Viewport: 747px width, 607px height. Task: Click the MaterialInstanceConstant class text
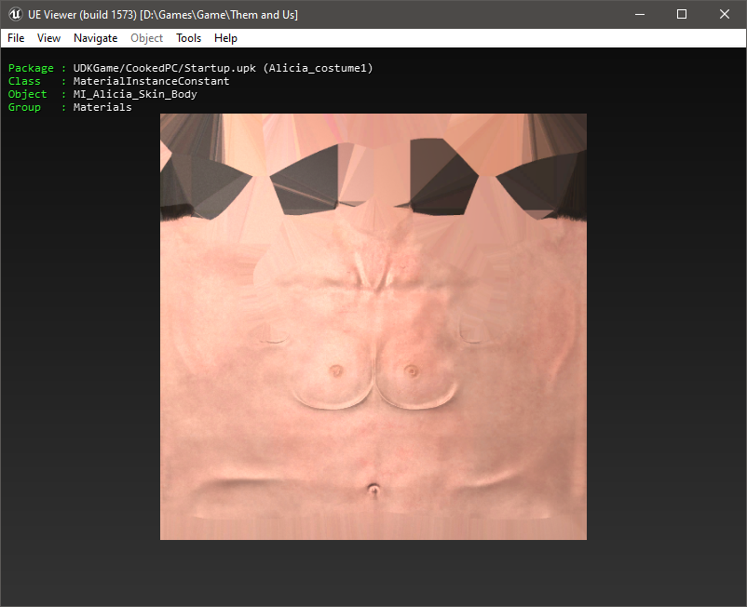(x=151, y=81)
